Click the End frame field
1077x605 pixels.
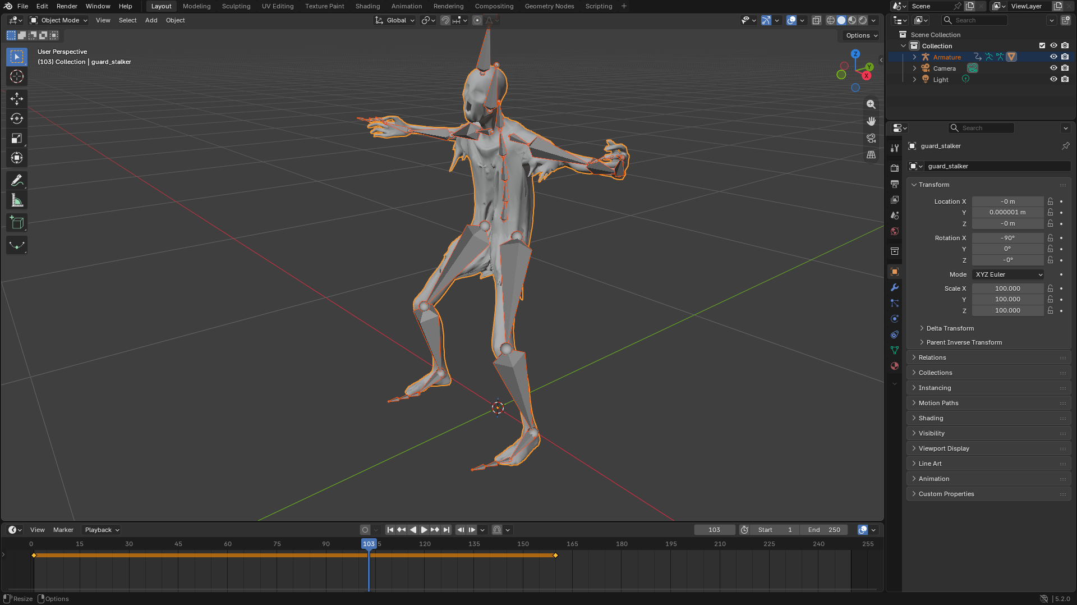(824, 530)
